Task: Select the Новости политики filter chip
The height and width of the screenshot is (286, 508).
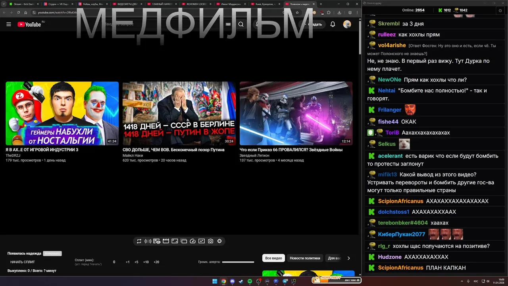Action: [x=305, y=258]
